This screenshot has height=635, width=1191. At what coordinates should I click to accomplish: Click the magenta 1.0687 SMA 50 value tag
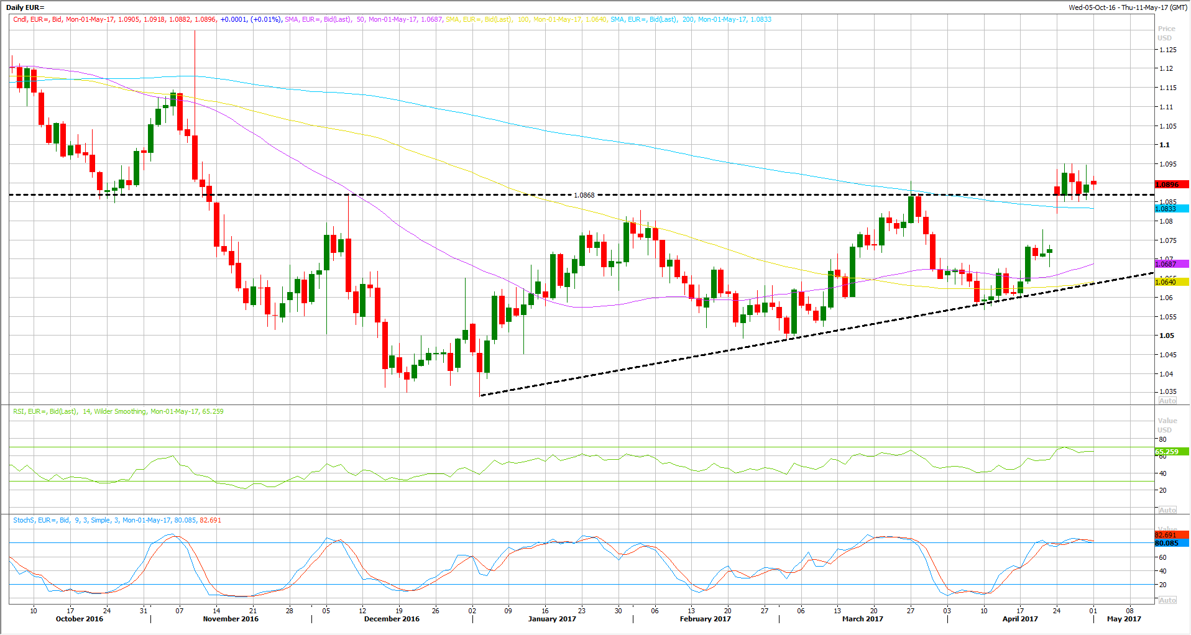[x=1172, y=264]
